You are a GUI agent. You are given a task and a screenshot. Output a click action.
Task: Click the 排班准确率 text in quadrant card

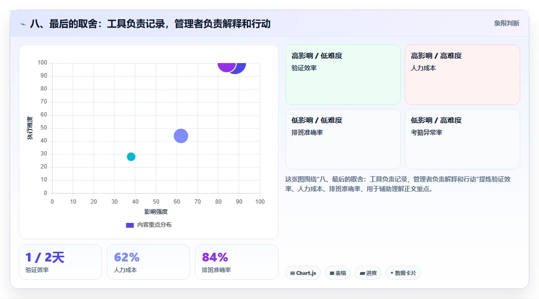click(307, 132)
